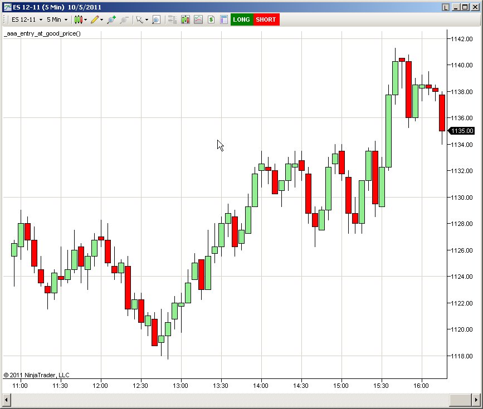The image size is (483, 409).
Task: Click the horizontal scrollbar left arrow
Action: pos(6,400)
